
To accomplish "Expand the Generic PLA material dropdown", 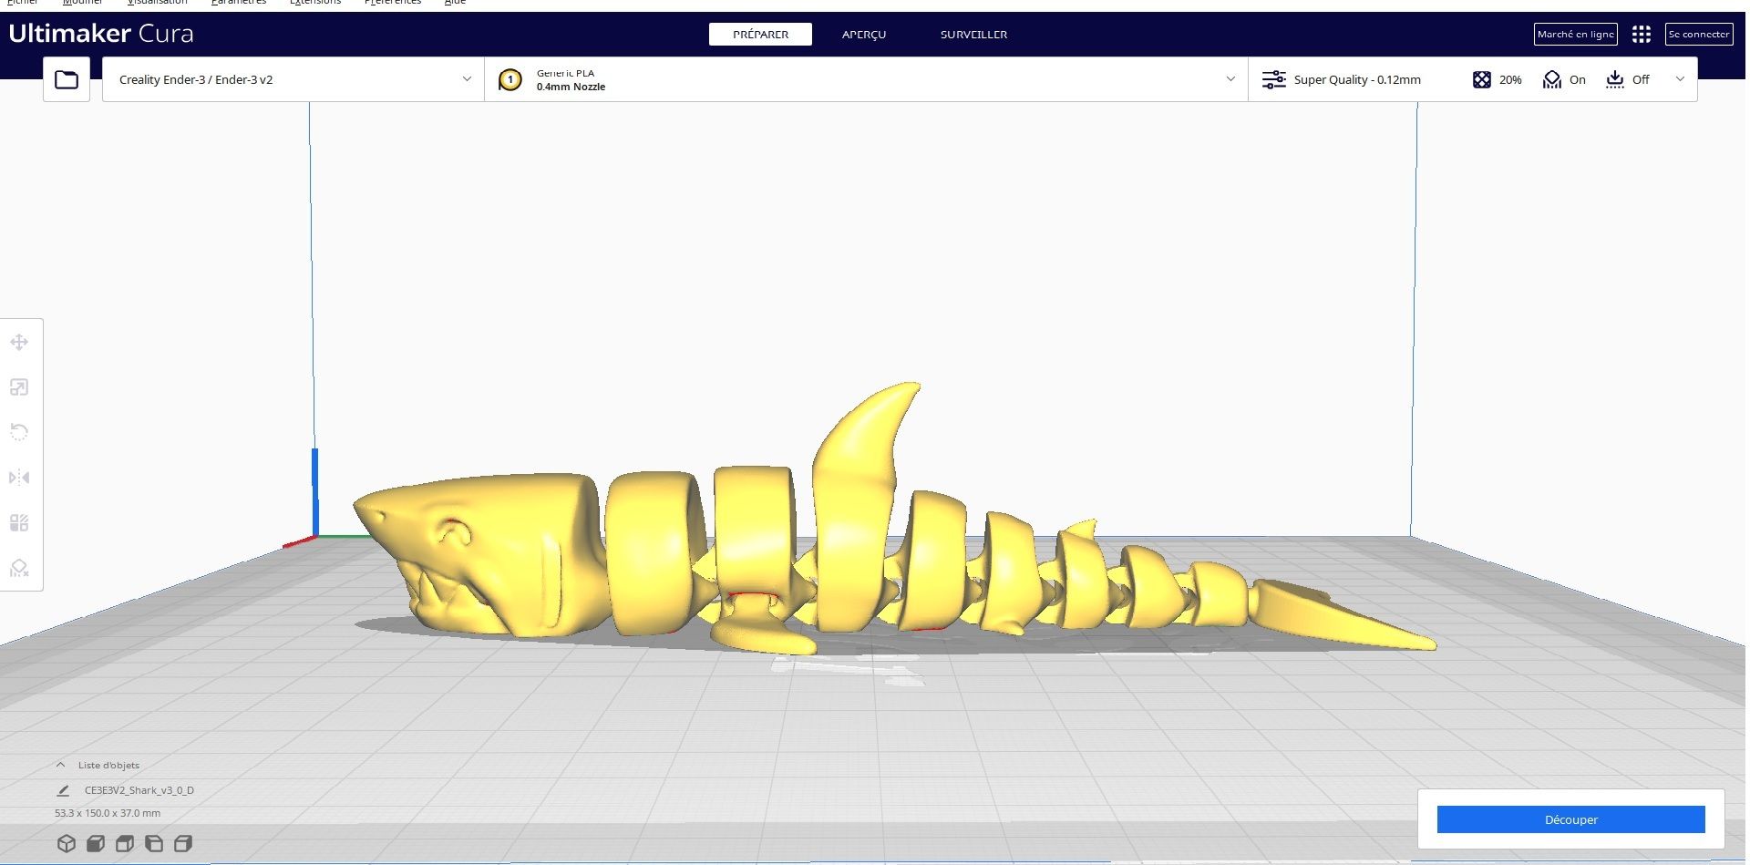I will [x=866, y=79].
